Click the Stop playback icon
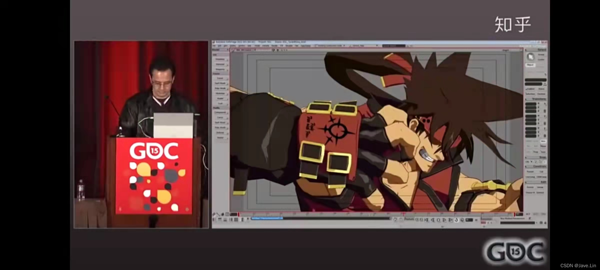The width and height of the screenshot is (600, 270). 438,220
